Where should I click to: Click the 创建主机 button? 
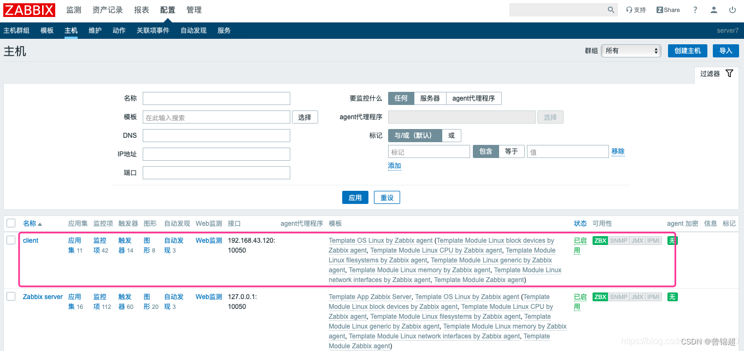(688, 51)
